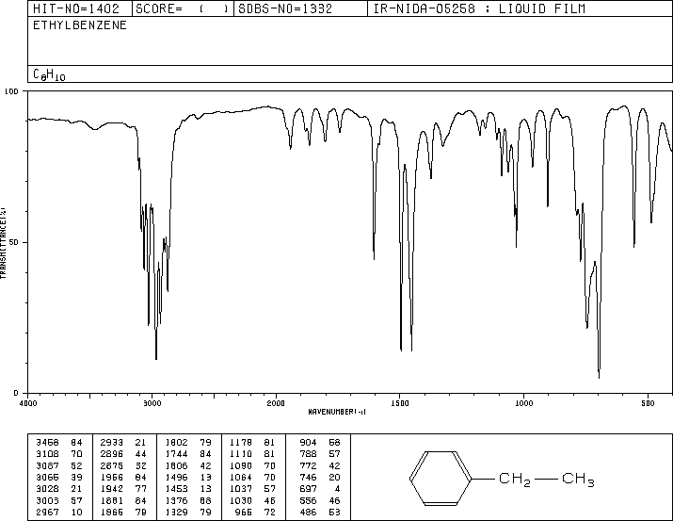Click peak table entry 1178

(x=241, y=443)
